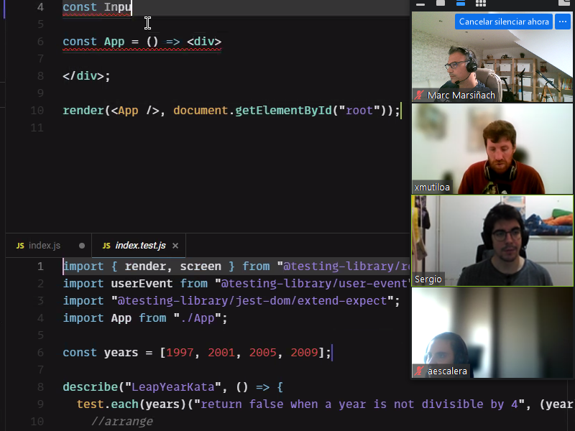Image resolution: width=575 pixels, height=431 pixels.
Task: Click 'const' before 'years' in test file
Action: click(x=80, y=352)
